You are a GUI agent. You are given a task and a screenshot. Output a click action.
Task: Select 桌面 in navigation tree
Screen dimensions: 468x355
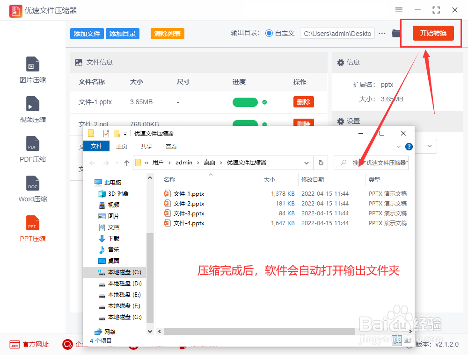point(109,261)
